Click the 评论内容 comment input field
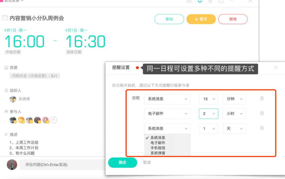The width and height of the screenshot is (285, 179). pos(63,164)
